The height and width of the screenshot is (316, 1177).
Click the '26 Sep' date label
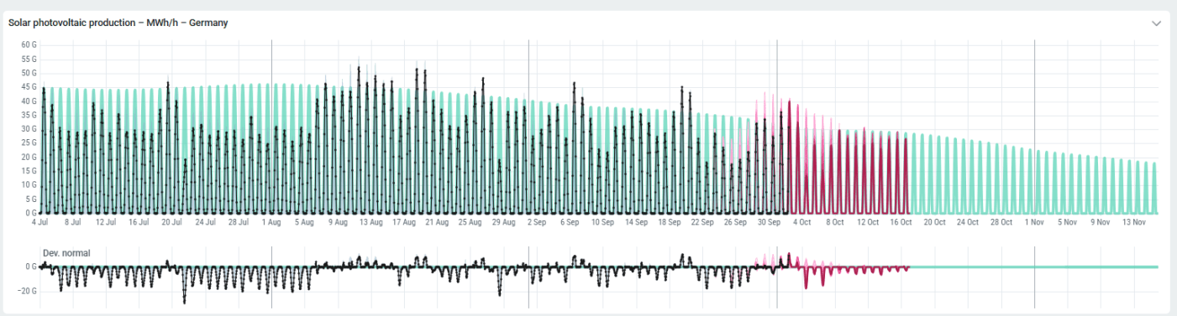pyautogui.click(x=735, y=223)
